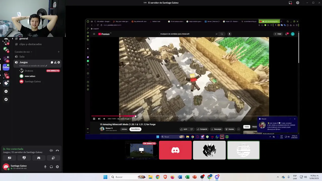
Task: Click Drakoos's live stream thumbnail tile
Action: point(141,150)
